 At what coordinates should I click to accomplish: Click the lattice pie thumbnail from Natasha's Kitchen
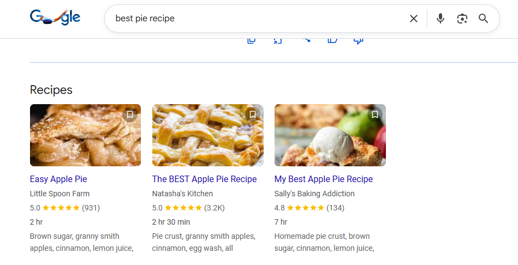pos(207,135)
